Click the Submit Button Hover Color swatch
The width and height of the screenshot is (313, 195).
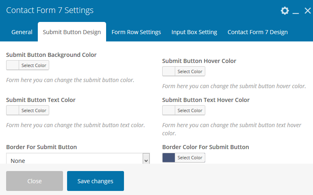tap(169, 71)
